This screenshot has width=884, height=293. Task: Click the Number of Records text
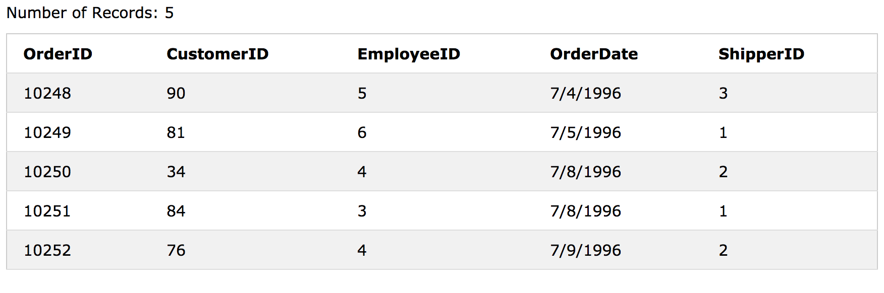coord(90,13)
